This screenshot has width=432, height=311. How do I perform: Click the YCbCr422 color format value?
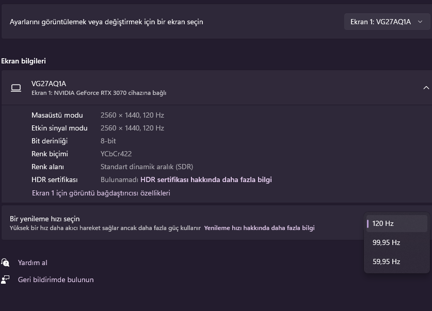(117, 154)
